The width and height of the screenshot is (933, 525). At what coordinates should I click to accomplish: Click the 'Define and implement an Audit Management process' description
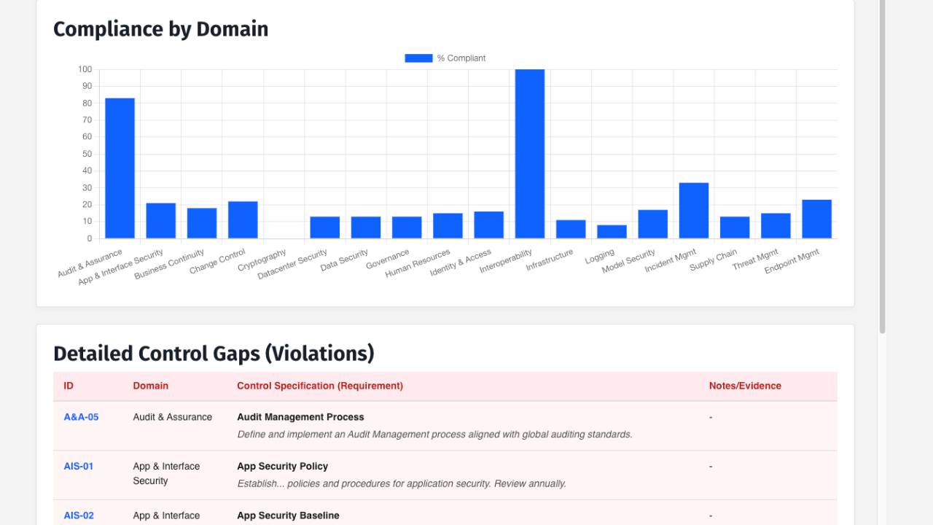(434, 435)
